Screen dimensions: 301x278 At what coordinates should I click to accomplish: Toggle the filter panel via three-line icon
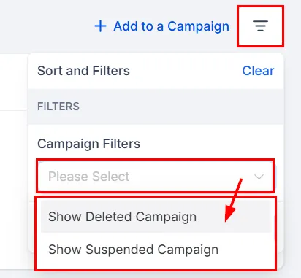260,26
